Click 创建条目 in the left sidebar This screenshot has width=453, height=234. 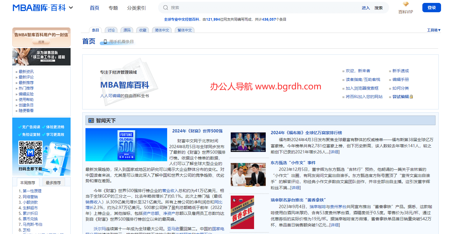[x=26, y=105]
